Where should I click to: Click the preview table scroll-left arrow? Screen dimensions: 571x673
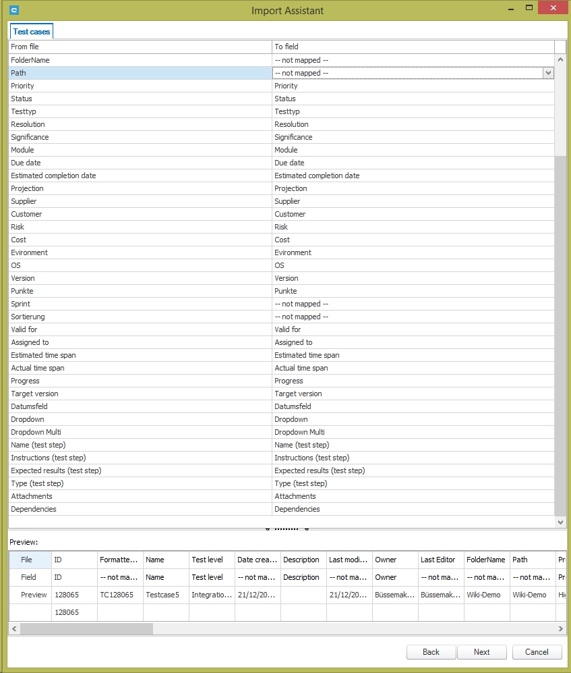tap(14, 628)
